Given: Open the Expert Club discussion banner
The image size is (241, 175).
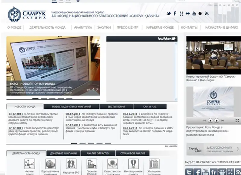Looking at the screenshot, I should point(213,149).
